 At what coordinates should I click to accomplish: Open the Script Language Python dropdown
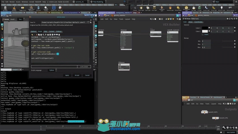52,70
